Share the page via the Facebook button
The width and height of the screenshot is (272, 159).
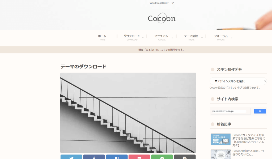[x=94, y=157]
